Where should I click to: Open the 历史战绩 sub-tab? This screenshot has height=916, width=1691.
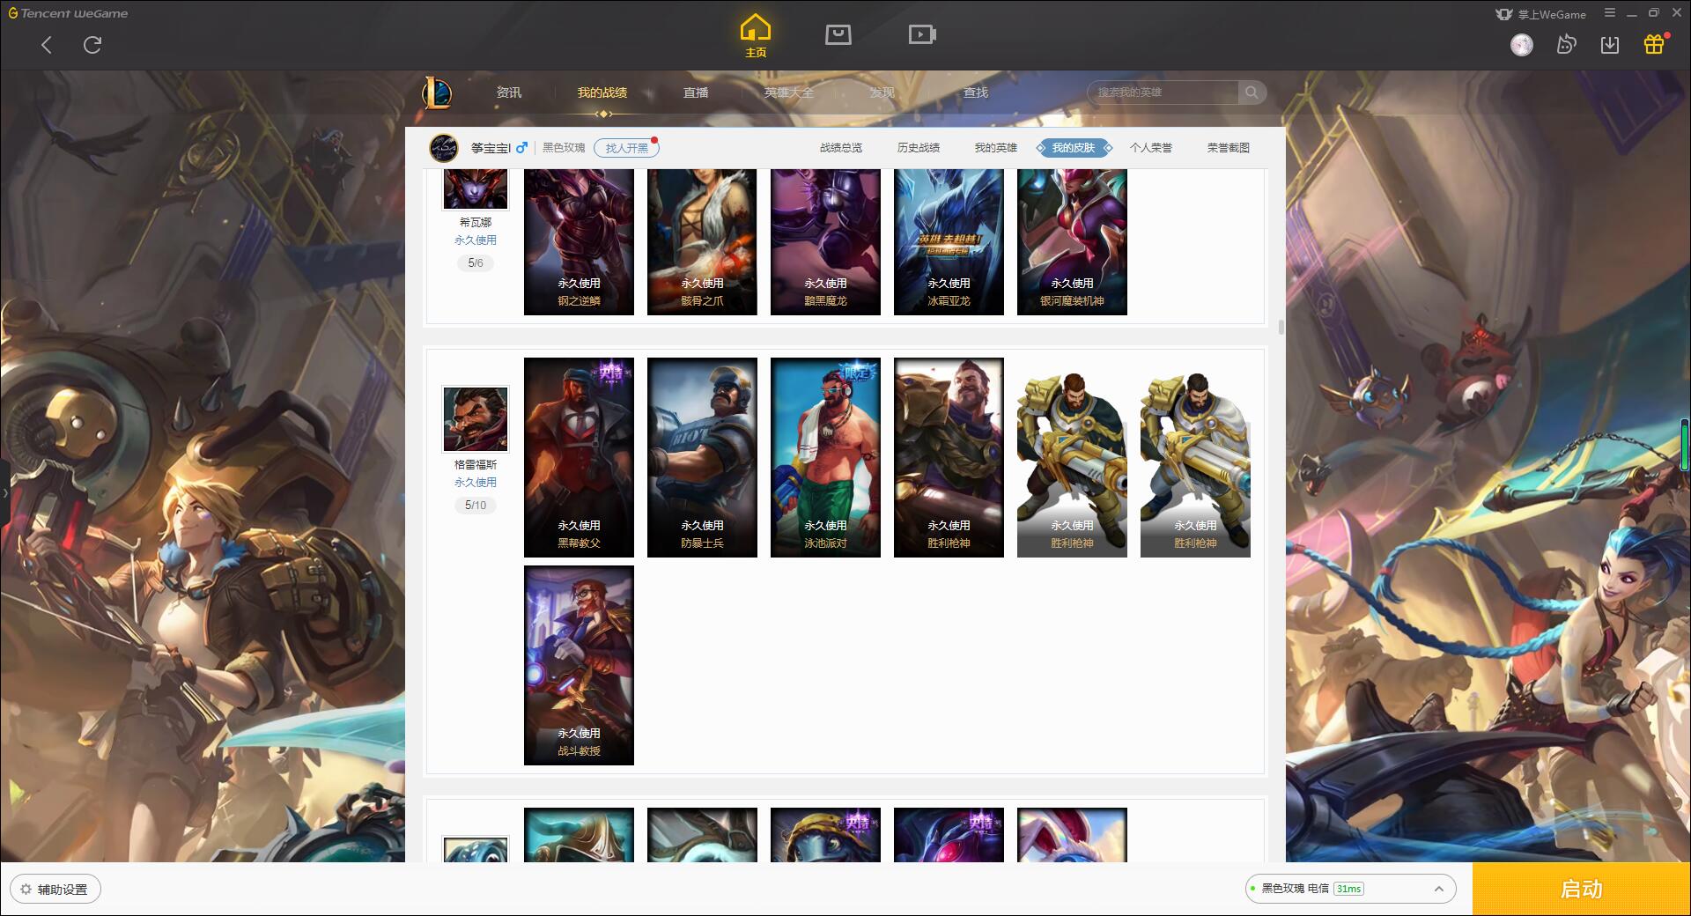coord(919,148)
